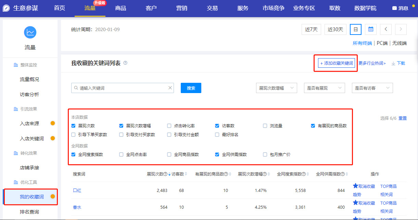Switch to the 客户 tab
Image resolution: width=418 pixels, height=220 pixels.
151,8
